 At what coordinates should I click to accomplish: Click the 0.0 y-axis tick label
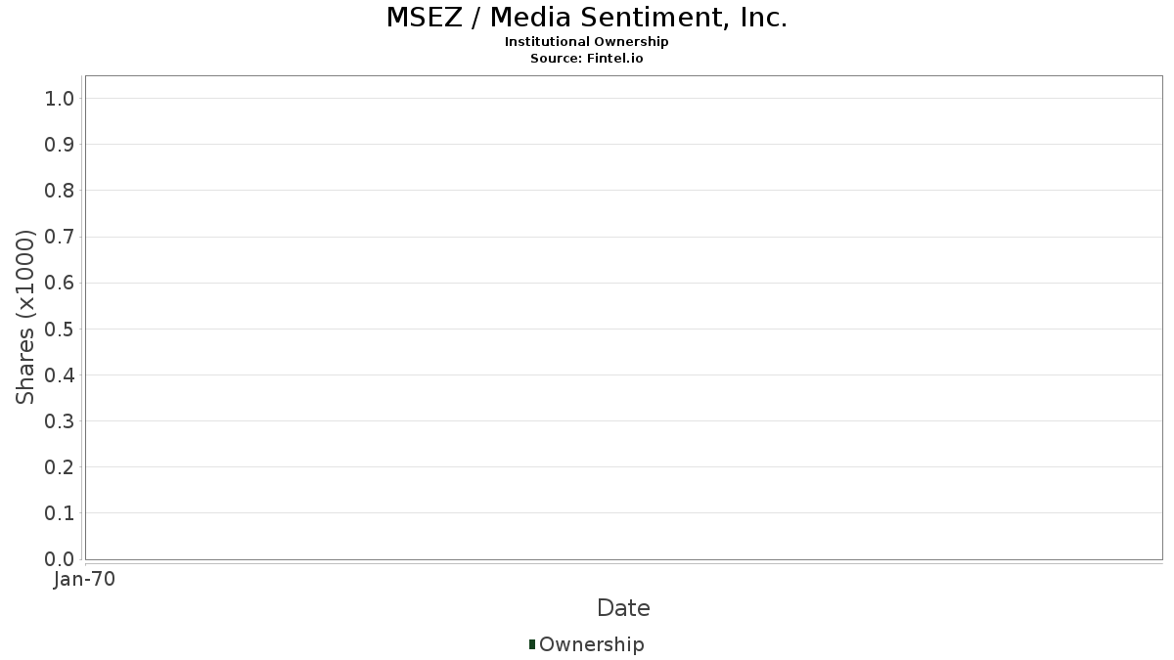click(x=59, y=559)
